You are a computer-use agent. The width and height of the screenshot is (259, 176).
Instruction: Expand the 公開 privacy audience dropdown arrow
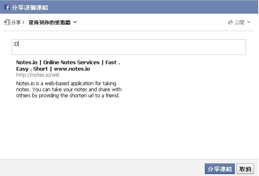click(x=248, y=22)
